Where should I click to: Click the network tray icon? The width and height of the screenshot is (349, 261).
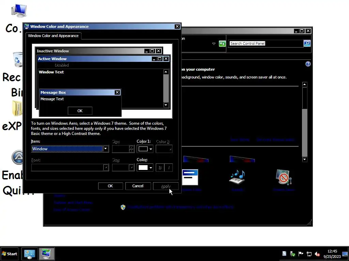click(x=309, y=254)
